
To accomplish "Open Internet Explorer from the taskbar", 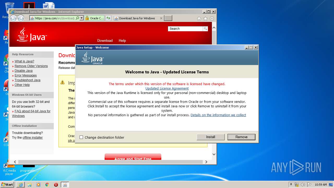I will pos(21,185).
